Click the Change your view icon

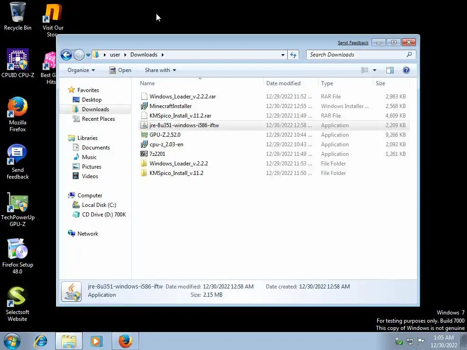[364, 70]
